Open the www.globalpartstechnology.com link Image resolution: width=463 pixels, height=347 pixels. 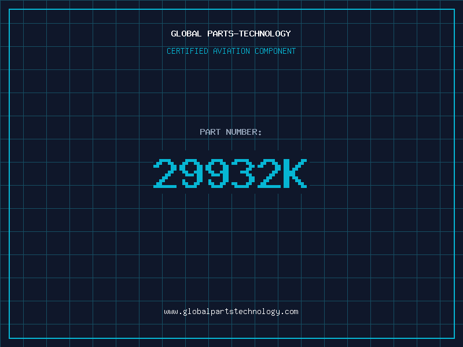click(231, 312)
